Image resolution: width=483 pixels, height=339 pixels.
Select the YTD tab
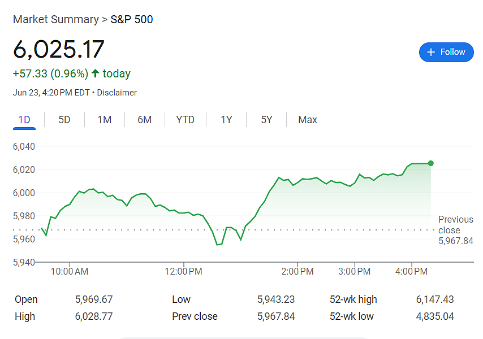click(x=185, y=120)
